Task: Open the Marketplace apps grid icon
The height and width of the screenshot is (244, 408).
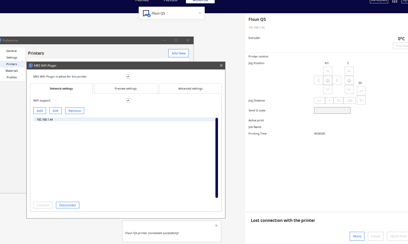Action: click(395, 1)
